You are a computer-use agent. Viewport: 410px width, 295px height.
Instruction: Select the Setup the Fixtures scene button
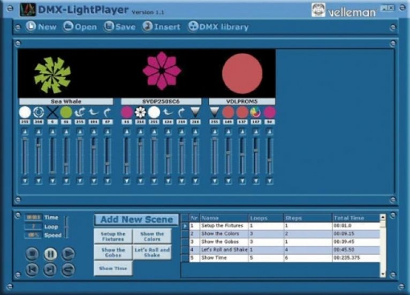pos(113,236)
